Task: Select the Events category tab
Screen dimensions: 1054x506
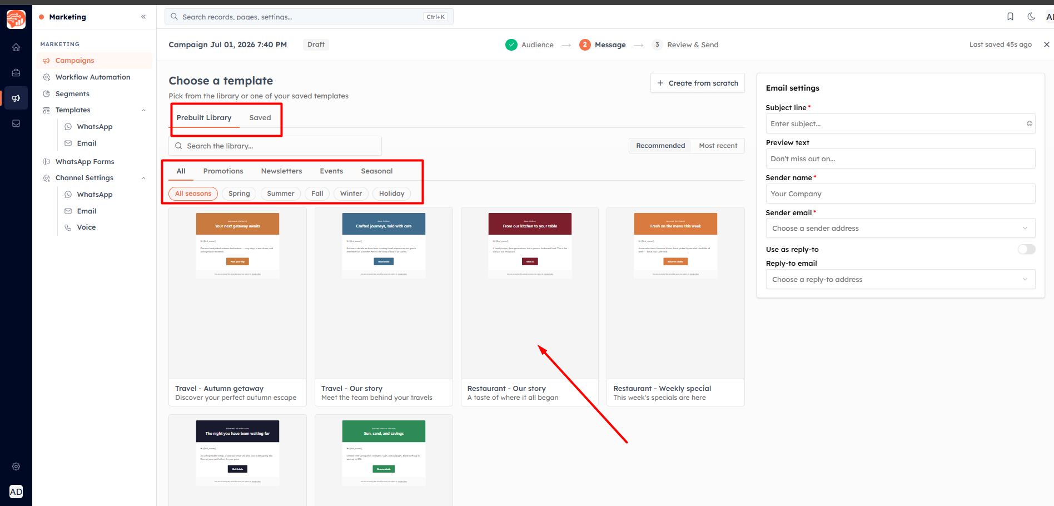Action: (x=331, y=171)
